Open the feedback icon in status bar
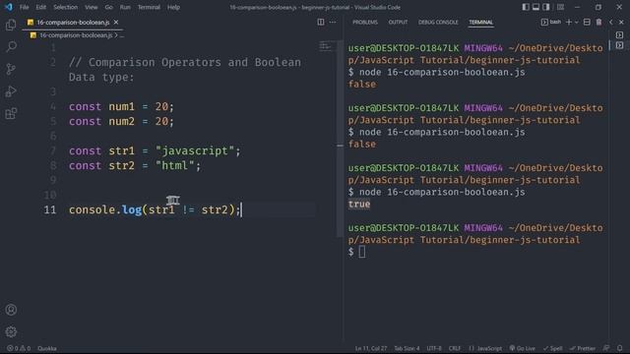Screen dimensions: 630x354 coord(606,348)
